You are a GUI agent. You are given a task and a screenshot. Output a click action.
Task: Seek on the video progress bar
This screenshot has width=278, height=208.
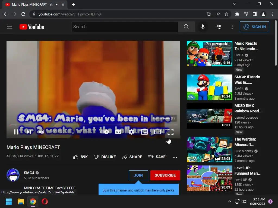point(93,125)
